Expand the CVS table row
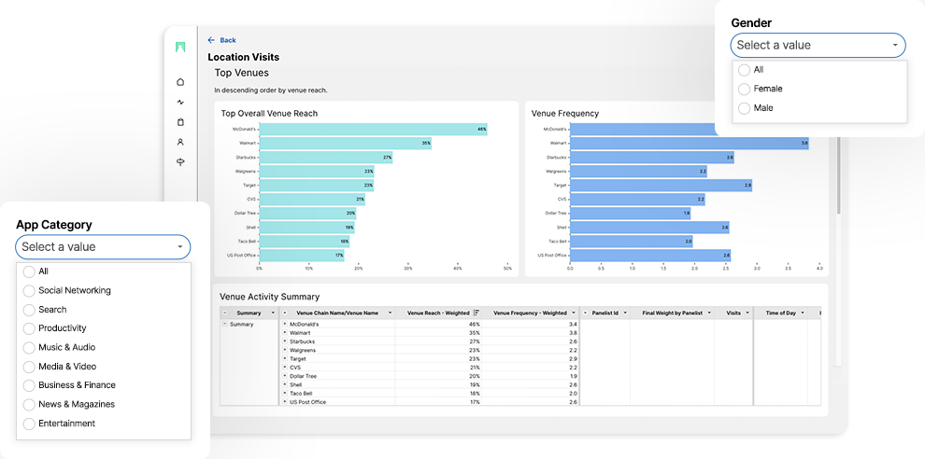 point(285,367)
